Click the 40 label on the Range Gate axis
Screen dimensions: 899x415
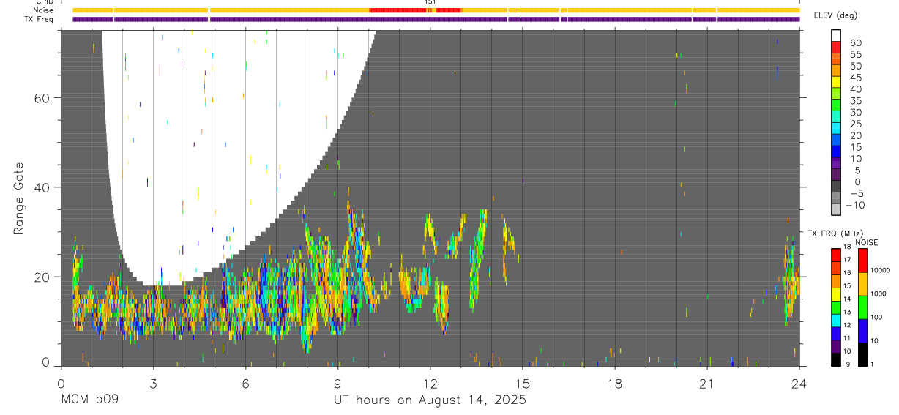(x=42, y=187)
